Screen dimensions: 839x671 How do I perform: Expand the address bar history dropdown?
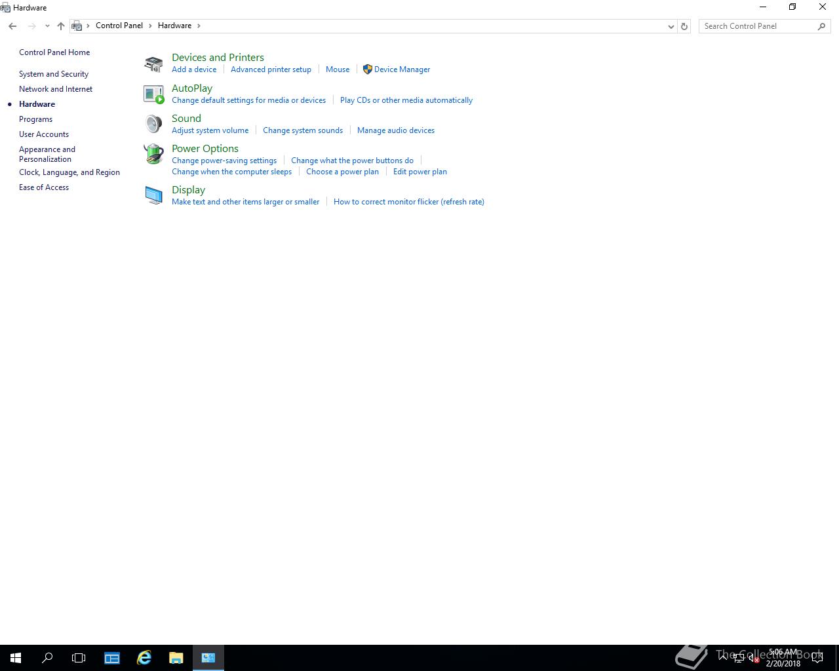[x=671, y=26]
